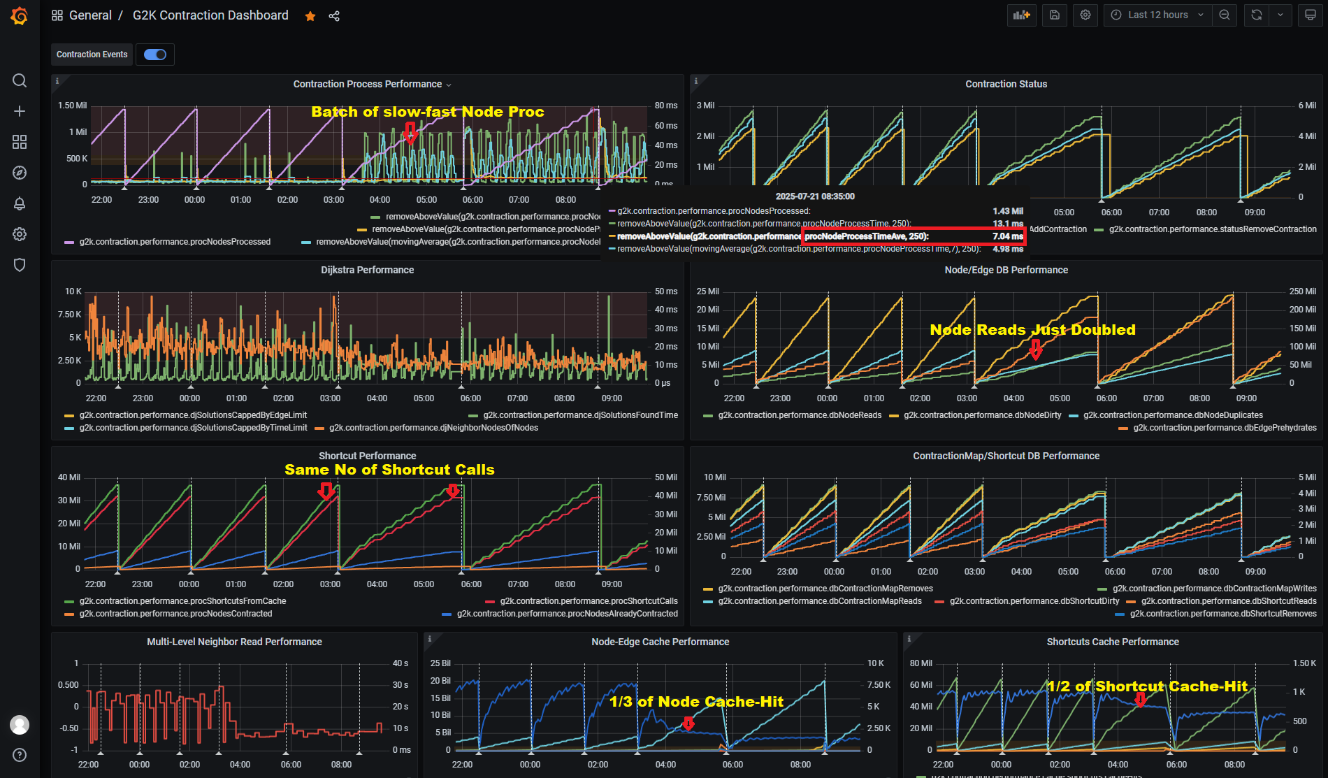The image size is (1328, 778).
Task: Open the Shortcut Performance panel menu
Action: 367,456
